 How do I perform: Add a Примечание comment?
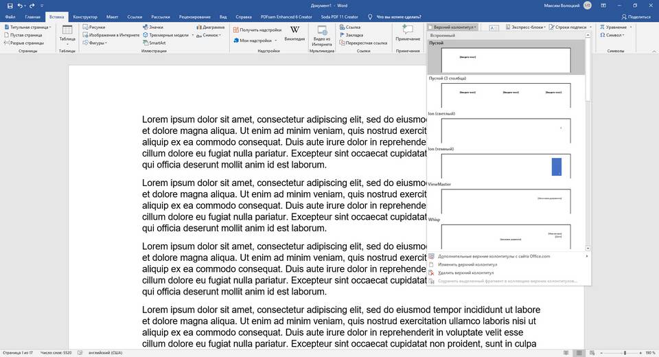(408, 33)
